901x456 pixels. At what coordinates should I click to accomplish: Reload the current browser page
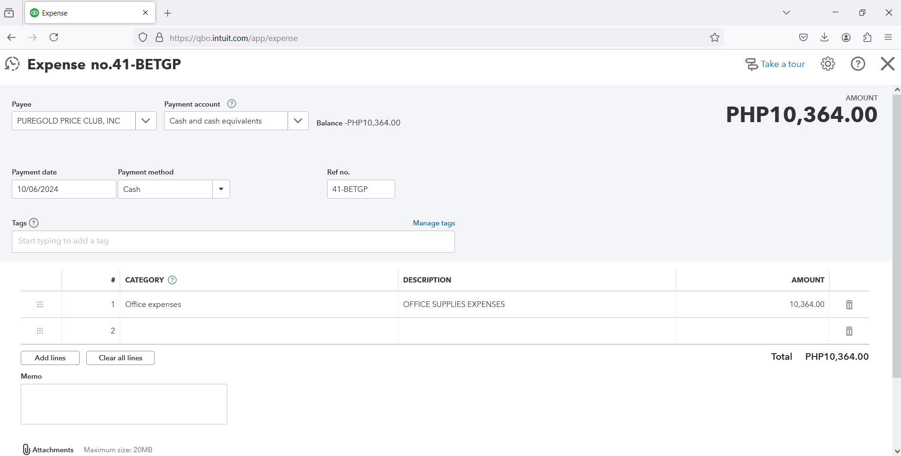click(x=54, y=37)
